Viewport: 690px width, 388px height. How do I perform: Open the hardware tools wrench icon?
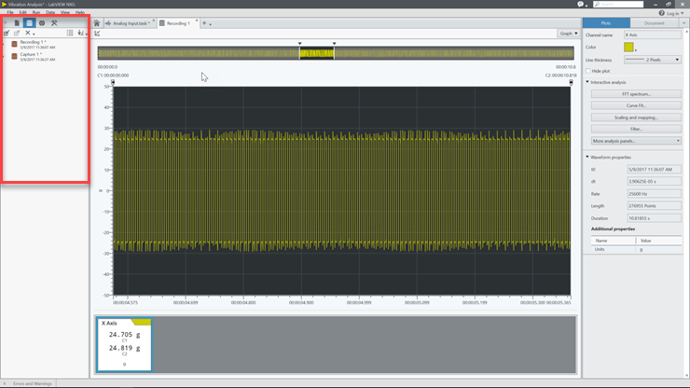click(54, 23)
